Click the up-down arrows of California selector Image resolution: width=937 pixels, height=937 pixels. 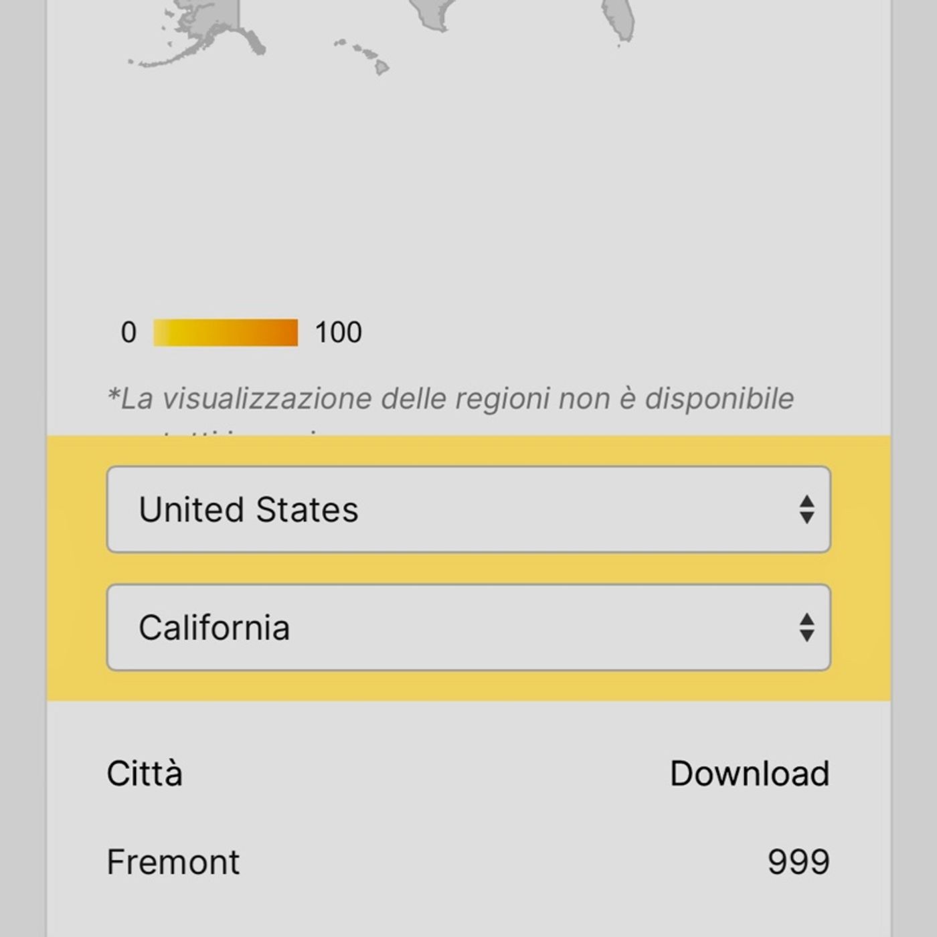(x=806, y=628)
